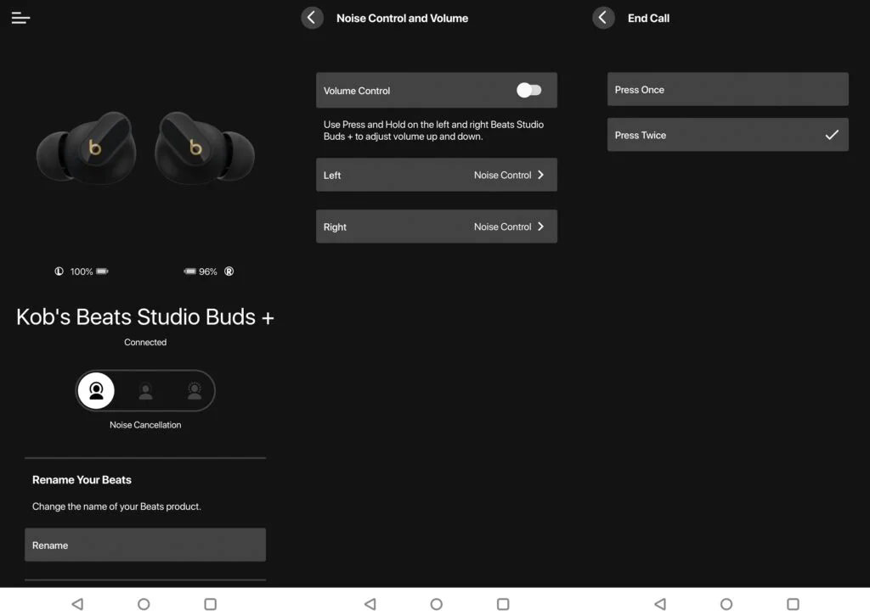Select Transparency mode icon

(x=195, y=390)
